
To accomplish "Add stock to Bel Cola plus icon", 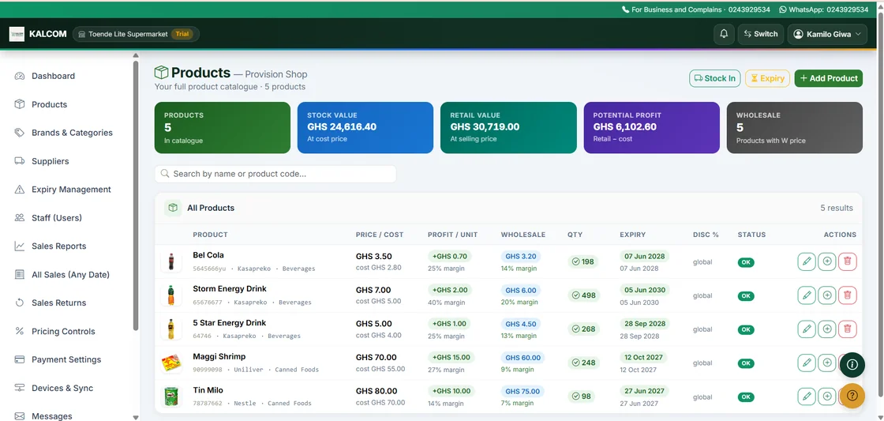I will (827, 261).
